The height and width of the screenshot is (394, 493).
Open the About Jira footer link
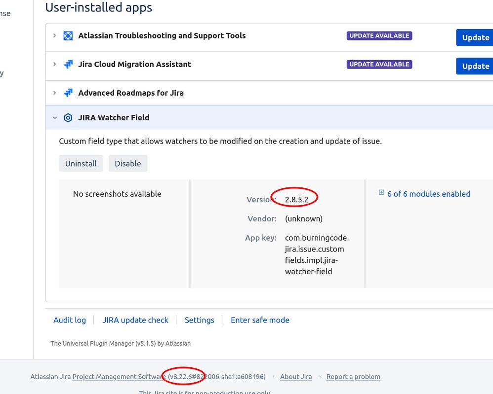tap(296, 376)
